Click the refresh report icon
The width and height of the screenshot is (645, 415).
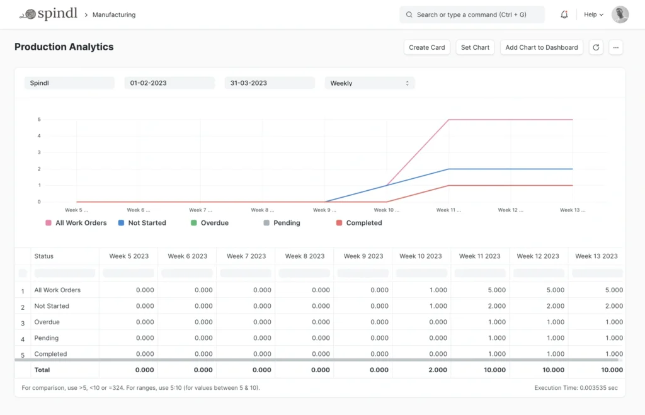(x=596, y=47)
